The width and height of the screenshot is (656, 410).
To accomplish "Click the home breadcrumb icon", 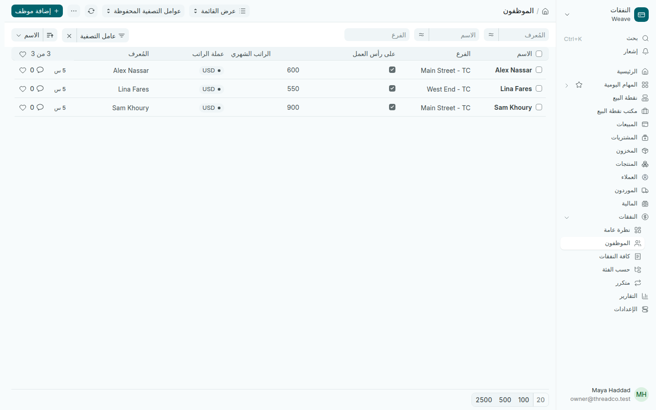I will click(545, 11).
